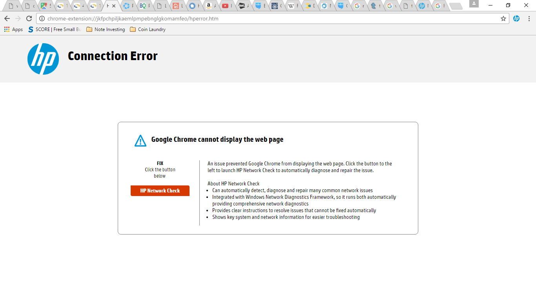The image size is (536, 286).
Task: Reload the current page
Action: [29, 18]
